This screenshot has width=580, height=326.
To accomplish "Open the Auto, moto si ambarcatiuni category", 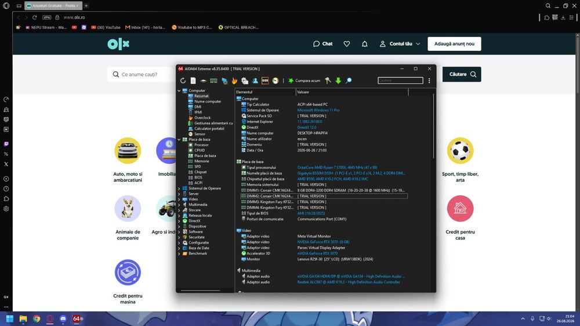I will [x=128, y=159].
